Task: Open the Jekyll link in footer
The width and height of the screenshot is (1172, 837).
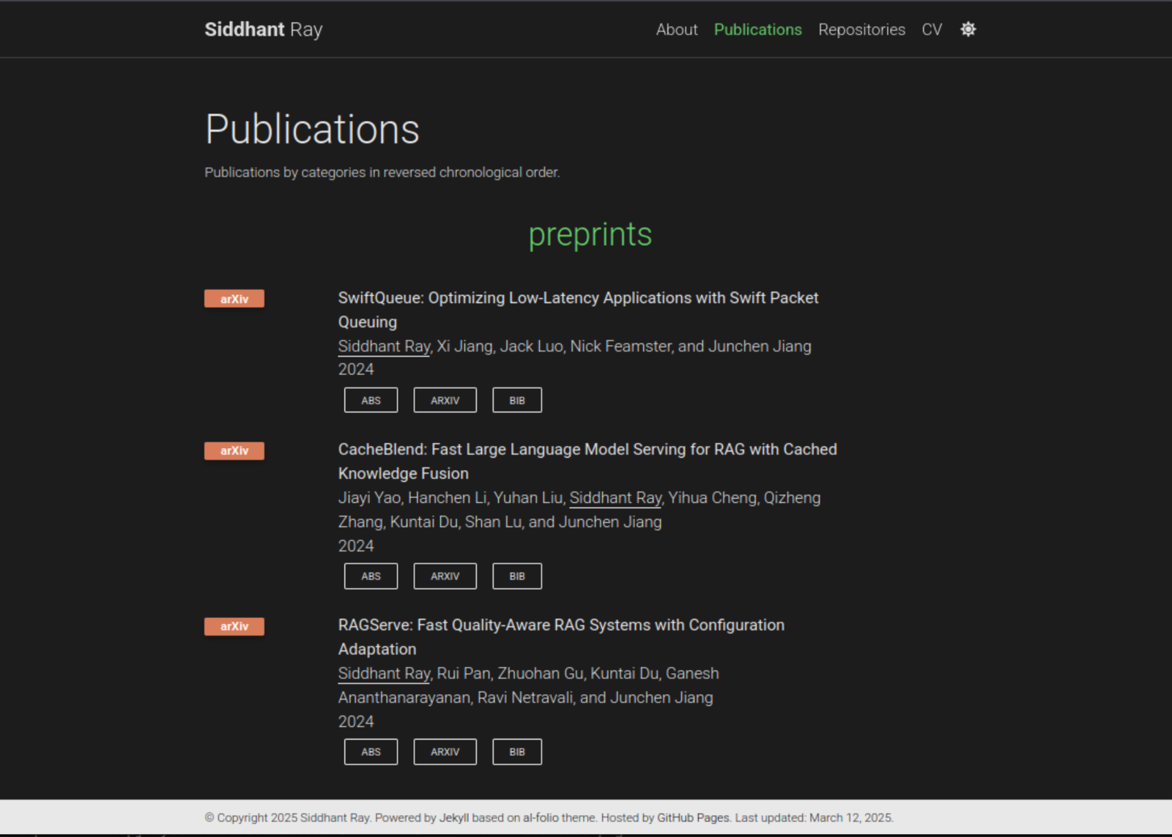Action: [x=453, y=818]
